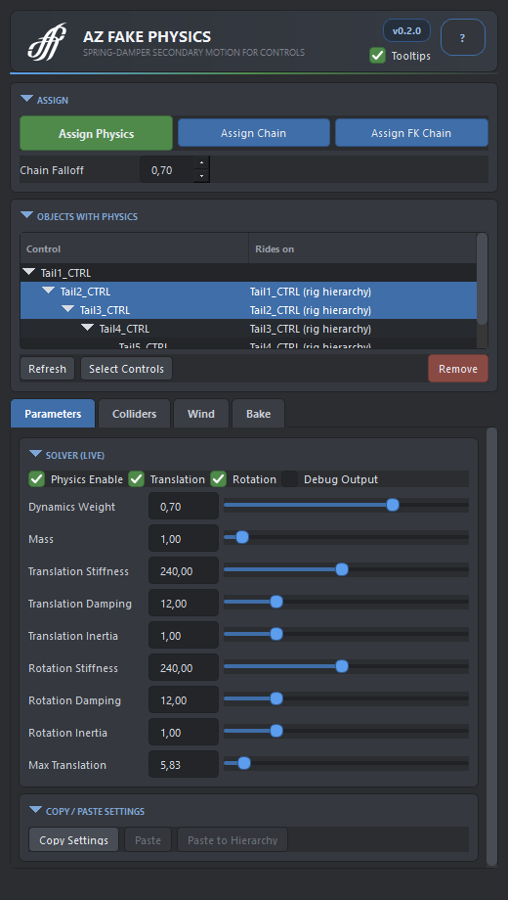Toggle the Rotation checkbox
The image size is (508, 900).
tap(219, 479)
